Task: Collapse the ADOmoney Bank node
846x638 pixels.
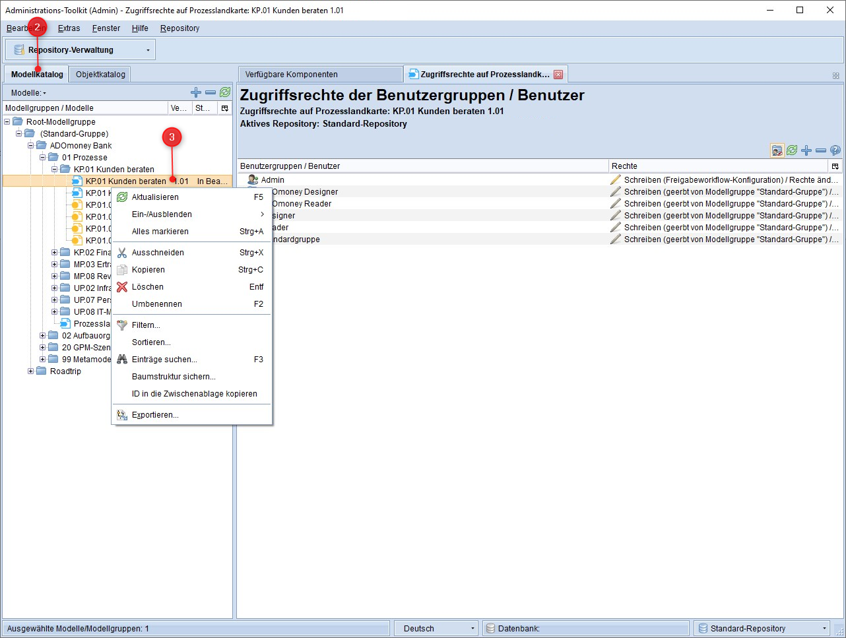Action: point(30,146)
